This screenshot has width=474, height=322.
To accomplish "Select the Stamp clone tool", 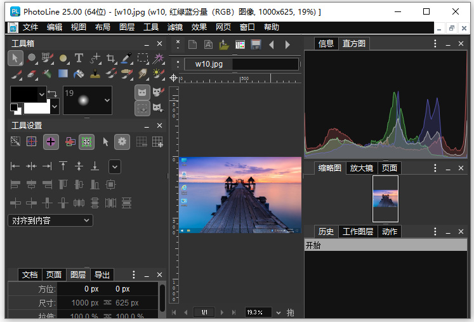I will (x=95, y=74).
